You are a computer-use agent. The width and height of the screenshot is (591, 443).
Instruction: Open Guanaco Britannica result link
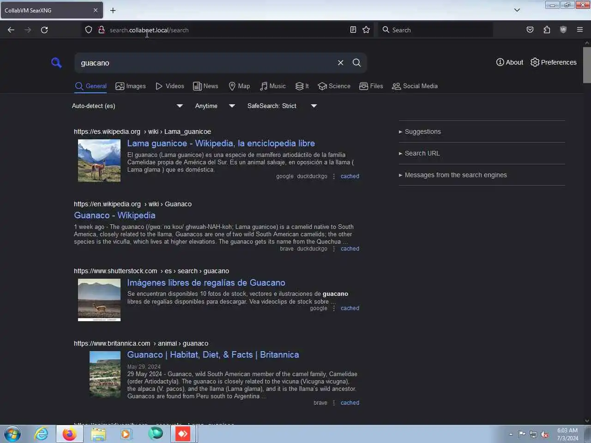(x=213, y=355)
